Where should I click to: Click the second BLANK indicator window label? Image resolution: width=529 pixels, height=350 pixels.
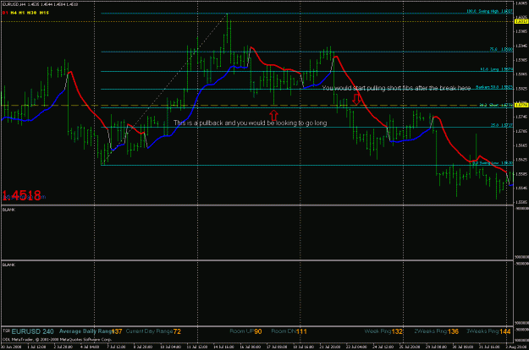[8, 265]
